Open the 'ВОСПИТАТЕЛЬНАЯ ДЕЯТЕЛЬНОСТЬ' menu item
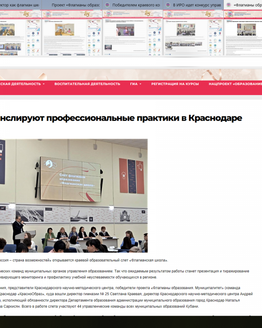 click(87, 84)
